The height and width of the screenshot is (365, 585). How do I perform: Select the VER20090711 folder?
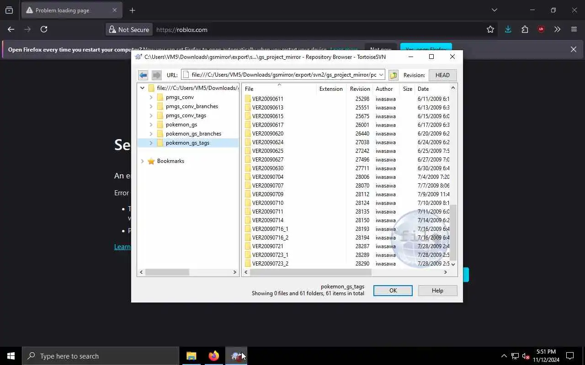pyautogui.click(x=268, y=212)
